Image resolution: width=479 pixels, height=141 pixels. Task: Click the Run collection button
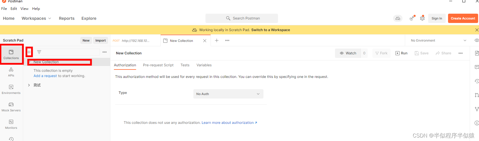(401, 53)
